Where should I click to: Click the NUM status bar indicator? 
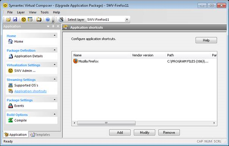click(208, 141)
